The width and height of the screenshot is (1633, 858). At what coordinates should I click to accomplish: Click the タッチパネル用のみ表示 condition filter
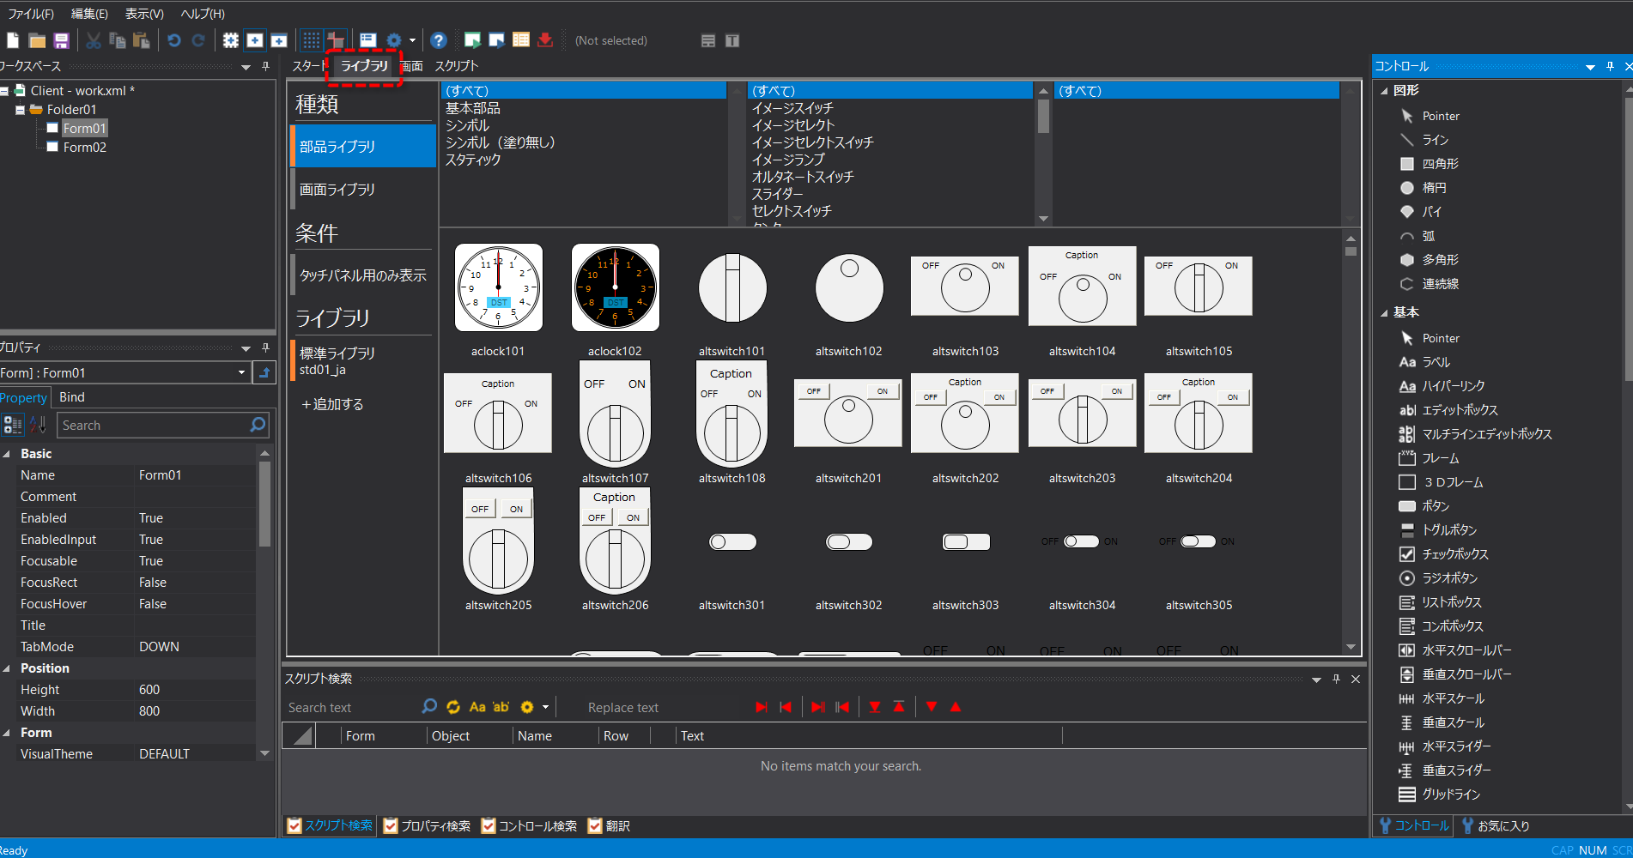(x=364, y=275)
